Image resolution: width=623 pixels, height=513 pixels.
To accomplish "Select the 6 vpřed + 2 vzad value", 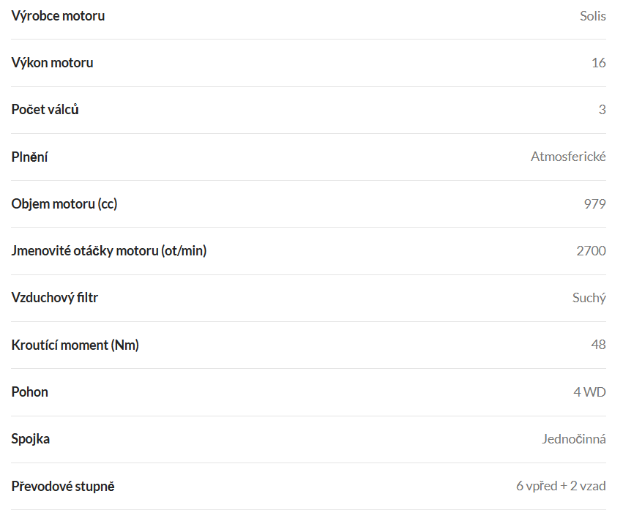I will 561,486.
